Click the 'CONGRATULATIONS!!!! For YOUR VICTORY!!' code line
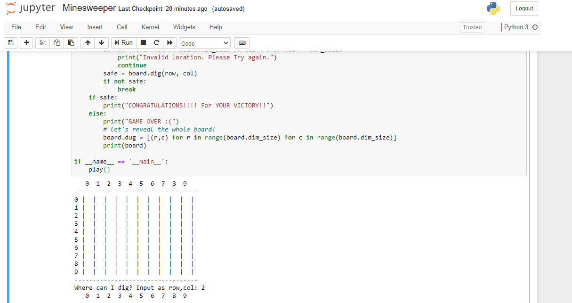 pyautogui.click(x=188, y=105)
